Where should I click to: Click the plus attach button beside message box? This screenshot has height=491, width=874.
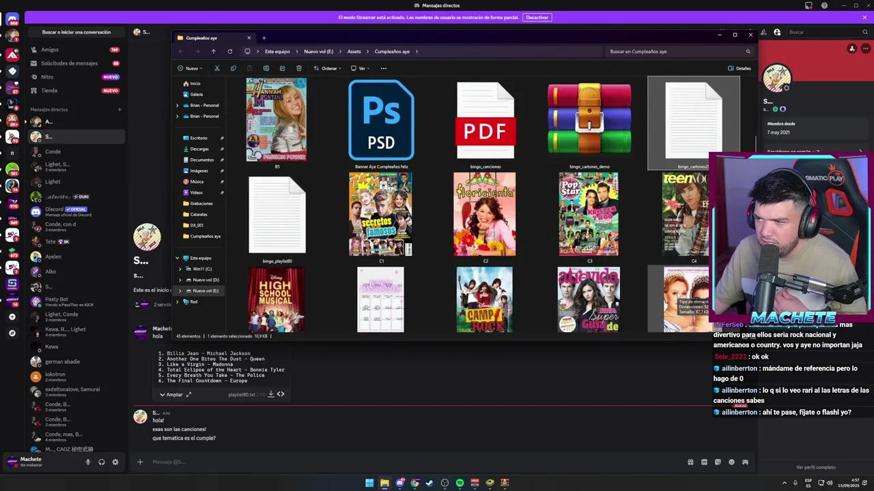[x=140, y=462]
